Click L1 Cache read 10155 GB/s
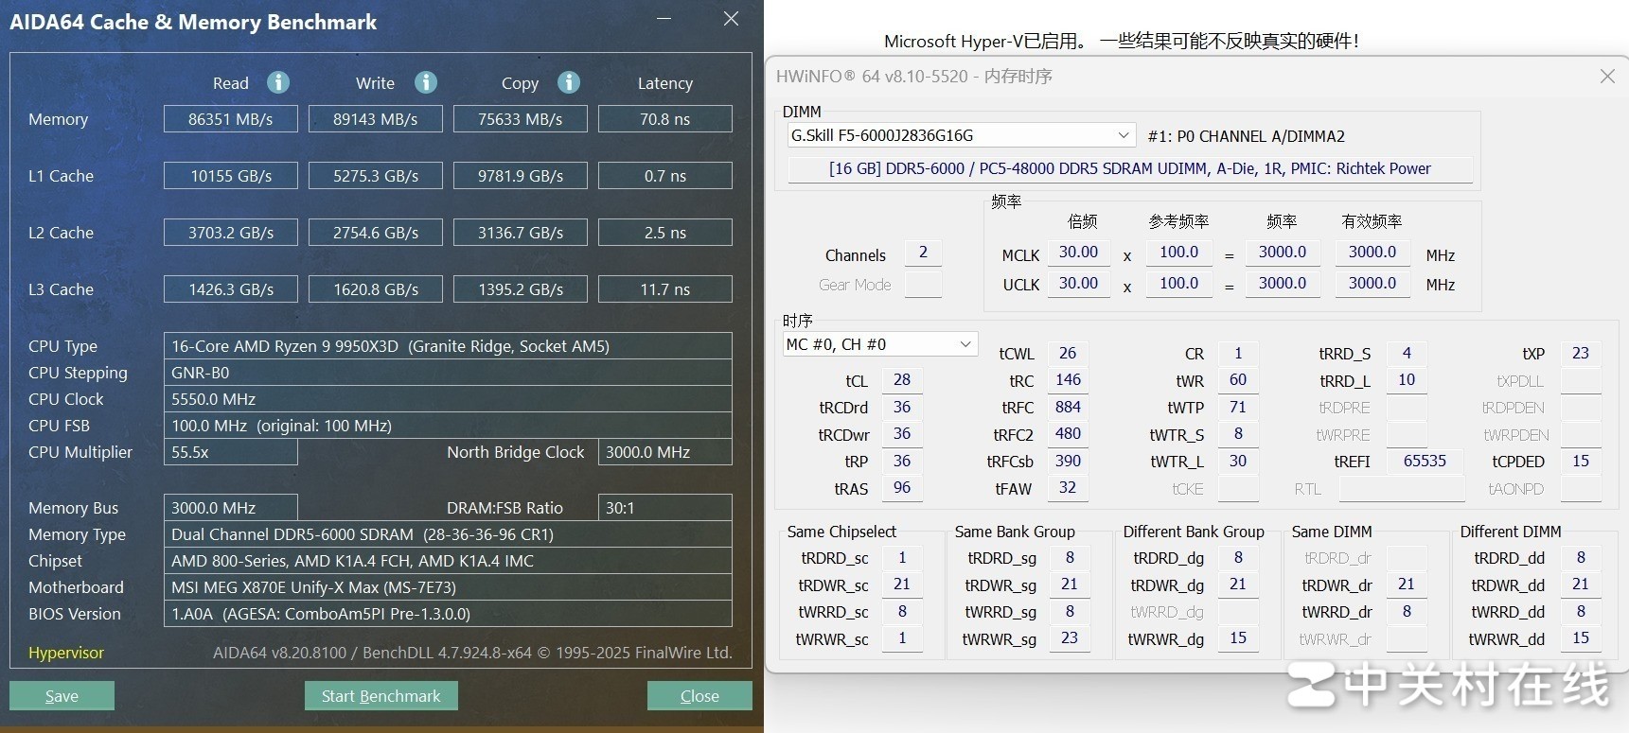 click(231, 176)
